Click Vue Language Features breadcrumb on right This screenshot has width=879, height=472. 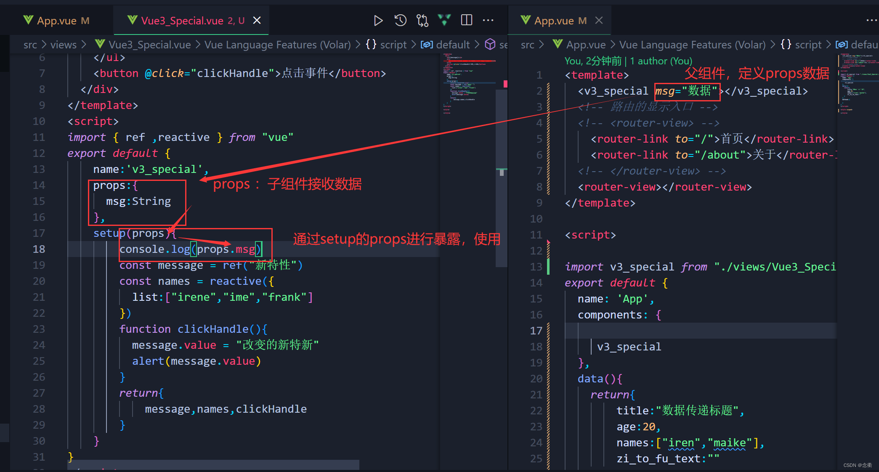pos(692,45)
